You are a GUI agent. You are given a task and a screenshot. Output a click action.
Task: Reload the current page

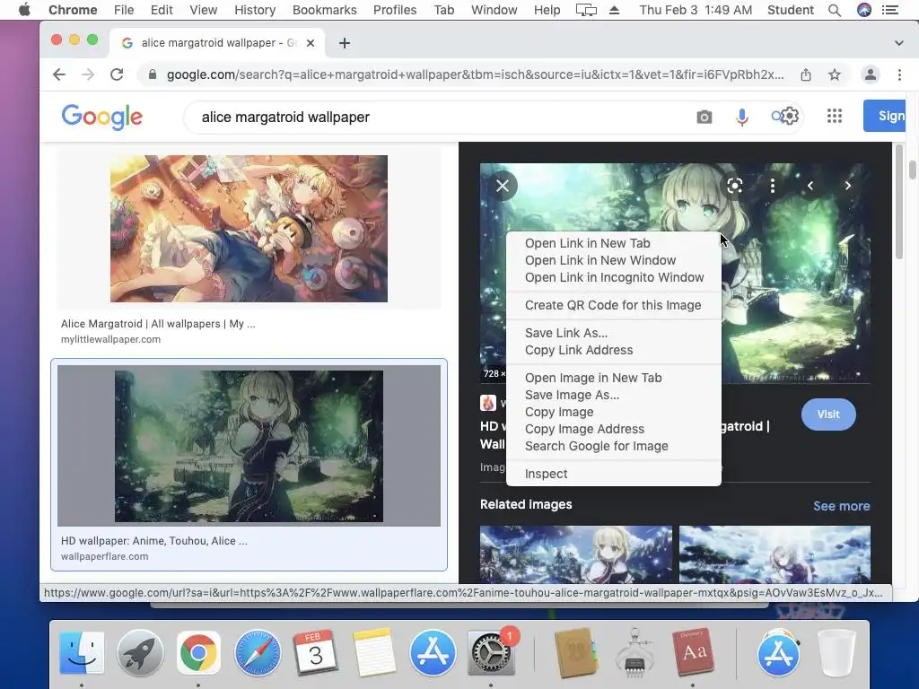[x=117, y=74]
